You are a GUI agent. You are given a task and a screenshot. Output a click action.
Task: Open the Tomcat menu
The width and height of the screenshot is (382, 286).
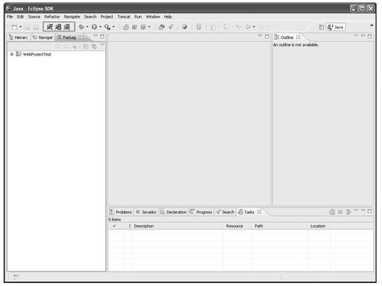tap(124, 17)
